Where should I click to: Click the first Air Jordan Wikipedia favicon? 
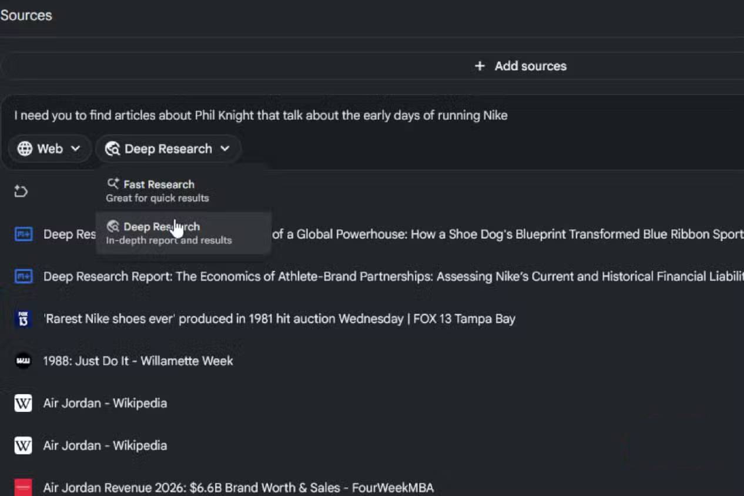click(23, 403)
